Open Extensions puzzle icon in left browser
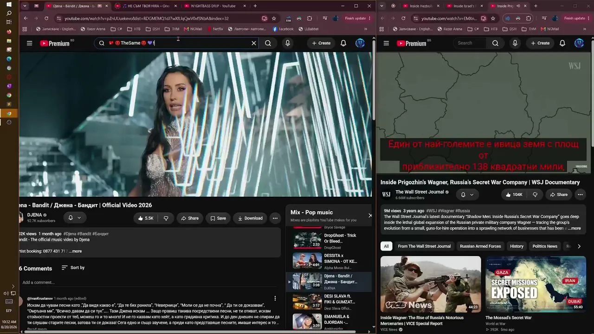Viewport: 594px width, 334px height. click(310, 19)
